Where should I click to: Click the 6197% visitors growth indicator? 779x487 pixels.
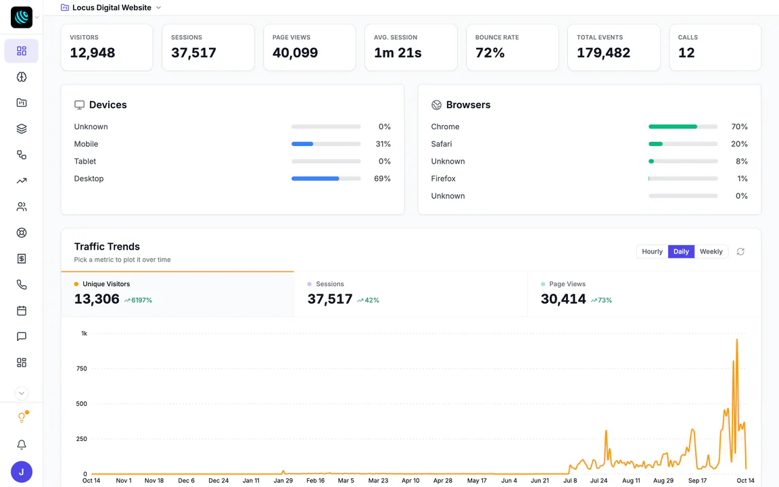point(138,300)
